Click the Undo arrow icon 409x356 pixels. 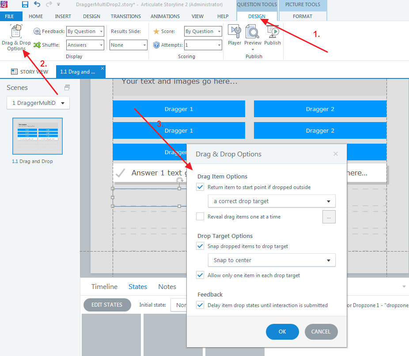tap(37, 4)
